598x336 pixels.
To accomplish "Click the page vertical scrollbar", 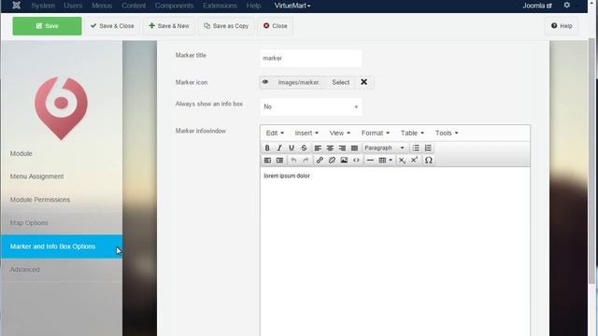I will [591, 160].
